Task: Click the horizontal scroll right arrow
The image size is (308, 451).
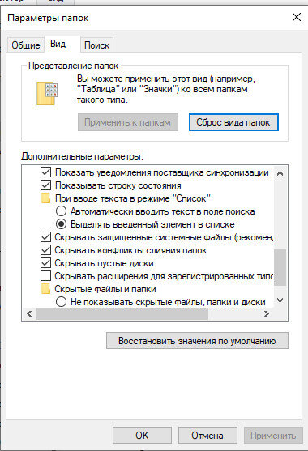Action: point(267,313)
